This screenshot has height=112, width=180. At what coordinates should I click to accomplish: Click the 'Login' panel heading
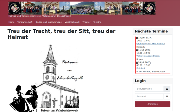coord(140,81)
